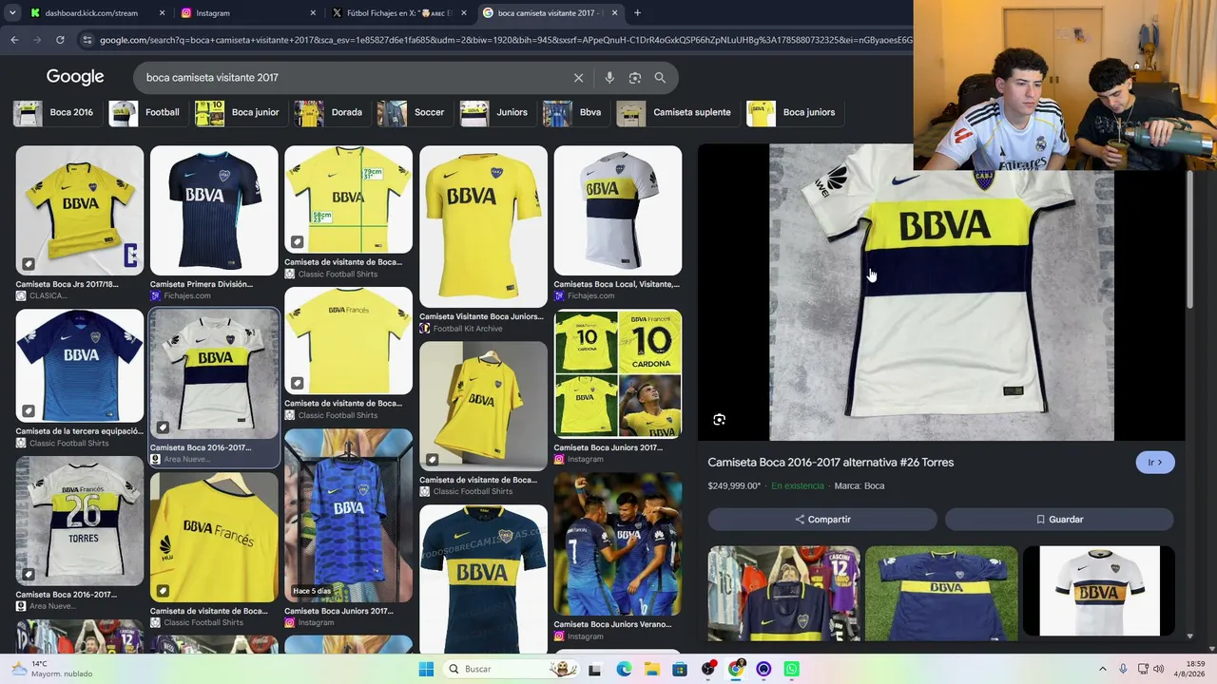
Task: Go back to the previous page
Action: point(14,40)
